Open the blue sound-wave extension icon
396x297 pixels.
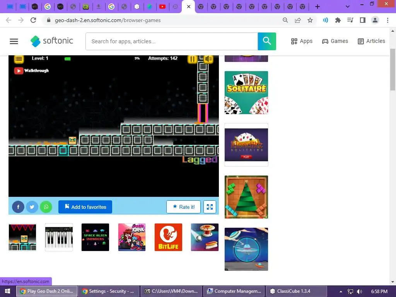325,20
